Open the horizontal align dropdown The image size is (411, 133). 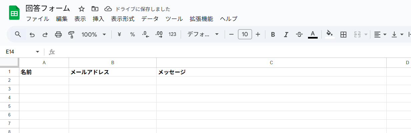pos(380,34)
